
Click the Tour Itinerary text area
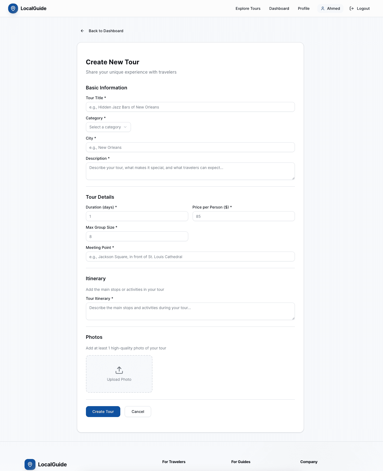[190, 311]
